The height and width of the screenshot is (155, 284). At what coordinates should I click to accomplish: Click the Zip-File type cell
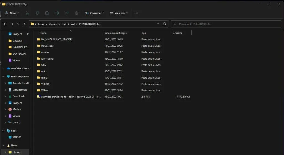(x=145, y=97)
